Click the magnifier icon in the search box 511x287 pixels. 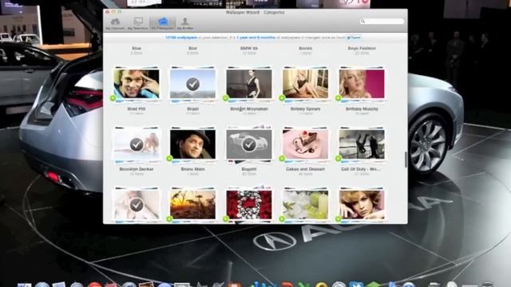(362, 22)
